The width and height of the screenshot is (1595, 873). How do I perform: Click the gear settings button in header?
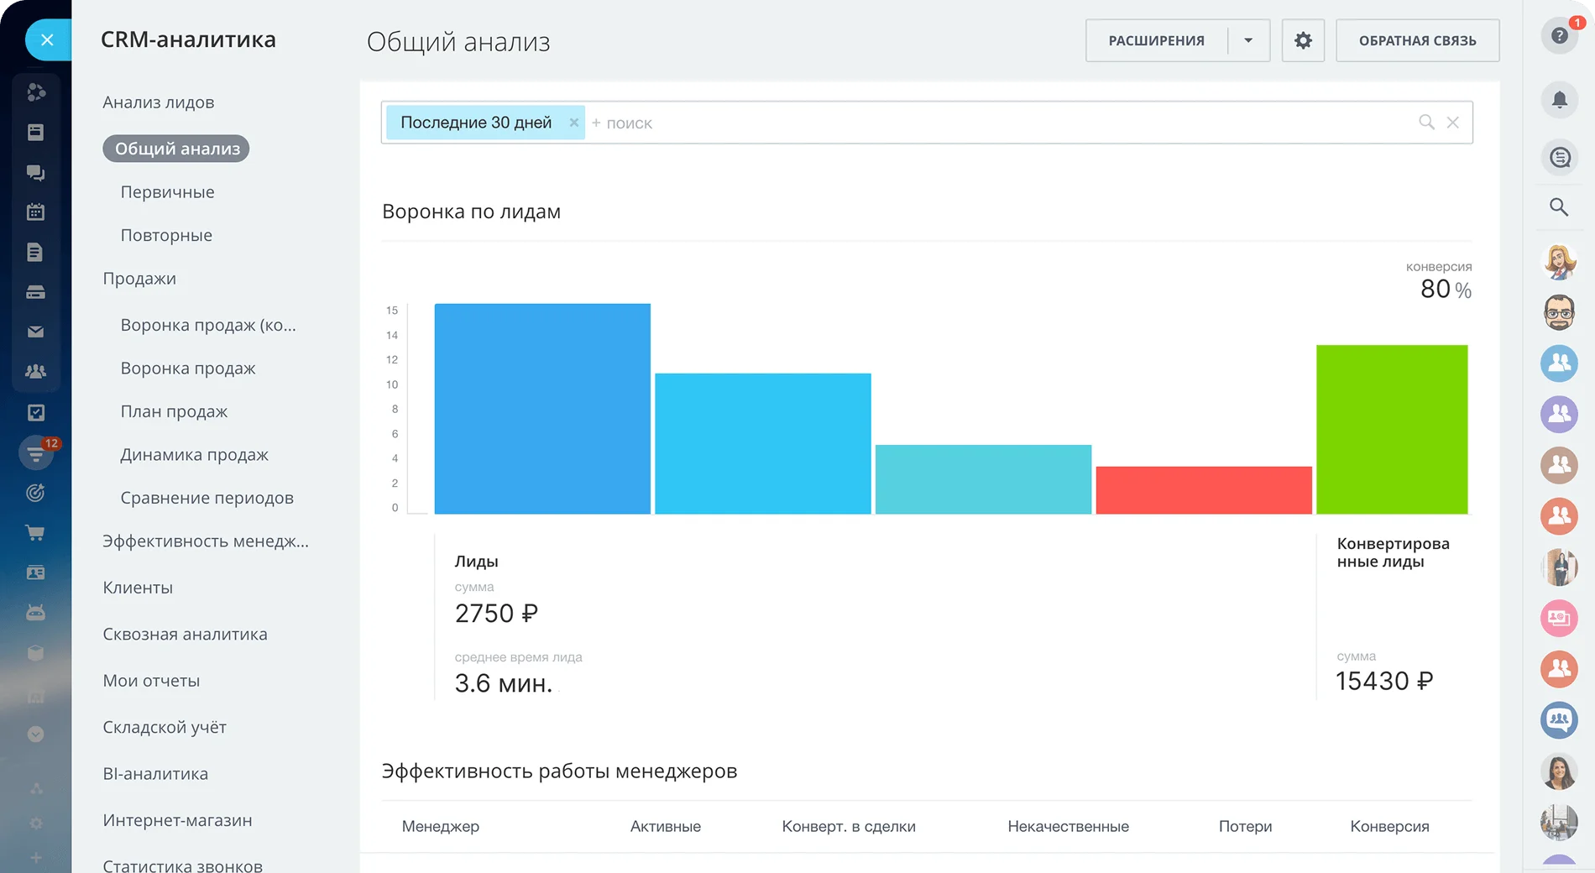[x=1302, y=40]
